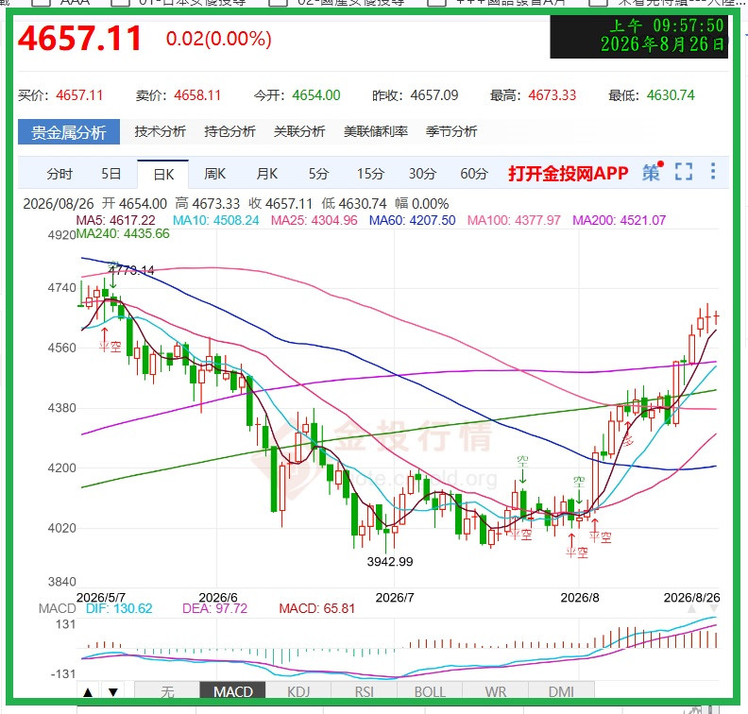Click the MA200: 4521.07 label

click(x=620, y=220)
